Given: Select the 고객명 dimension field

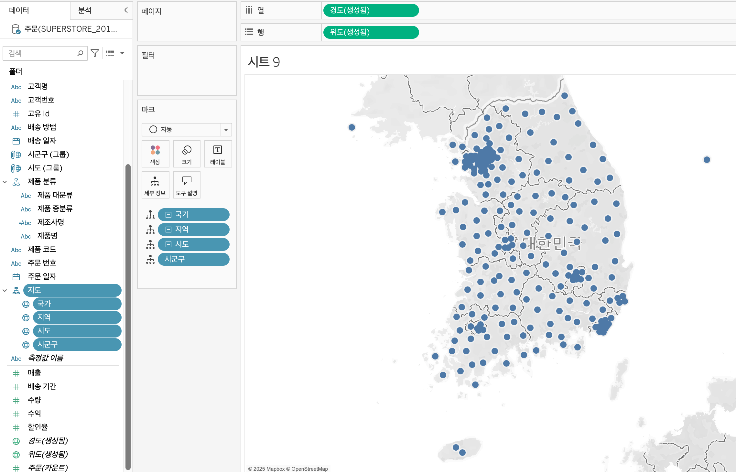Looking at the screenshot, I should 38,86.
